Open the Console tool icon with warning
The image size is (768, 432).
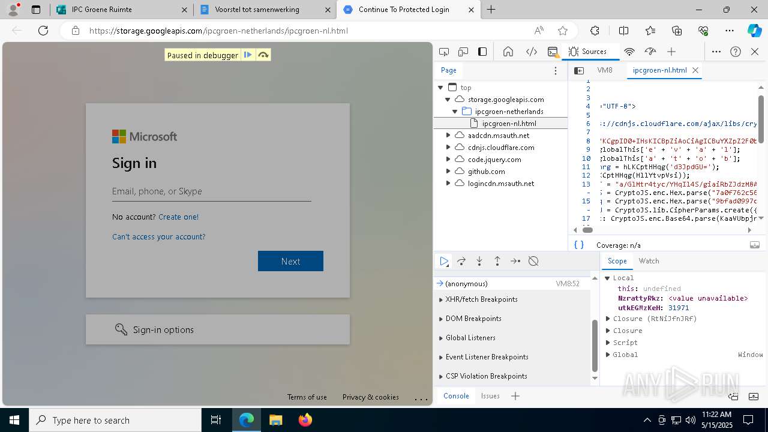(553, 52)
